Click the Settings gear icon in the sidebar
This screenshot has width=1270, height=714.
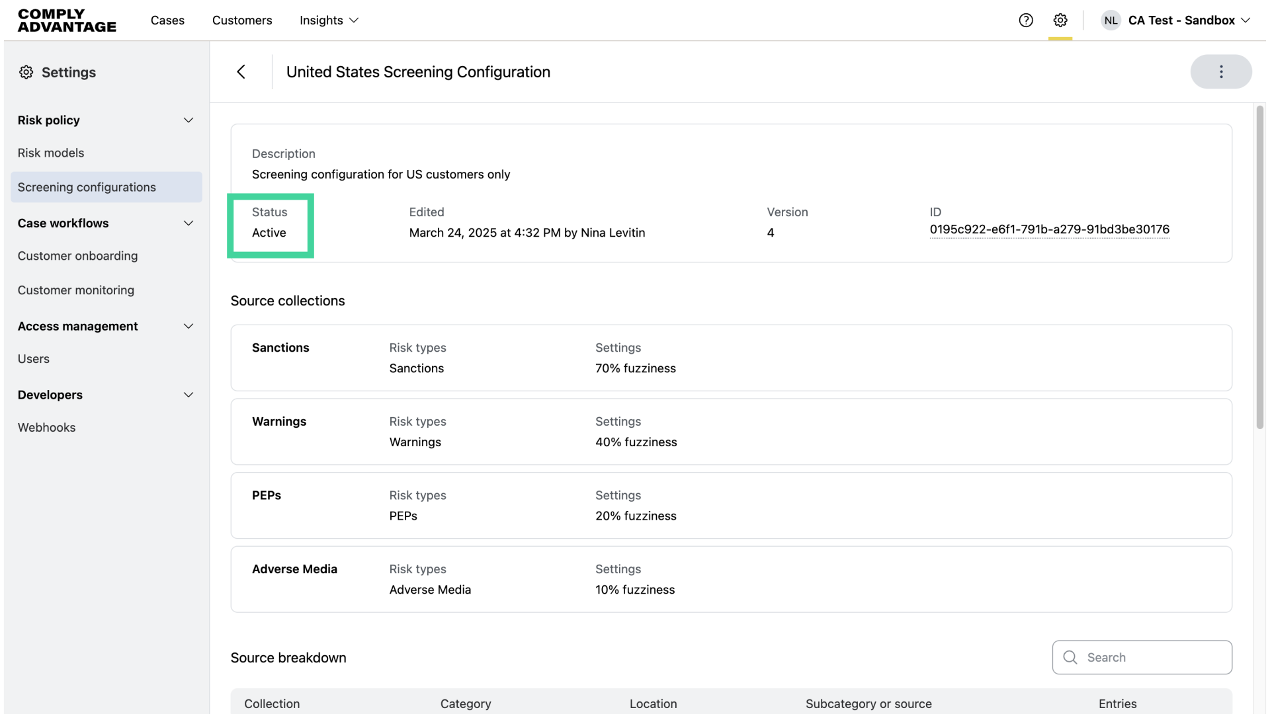(x=26, y=72)
